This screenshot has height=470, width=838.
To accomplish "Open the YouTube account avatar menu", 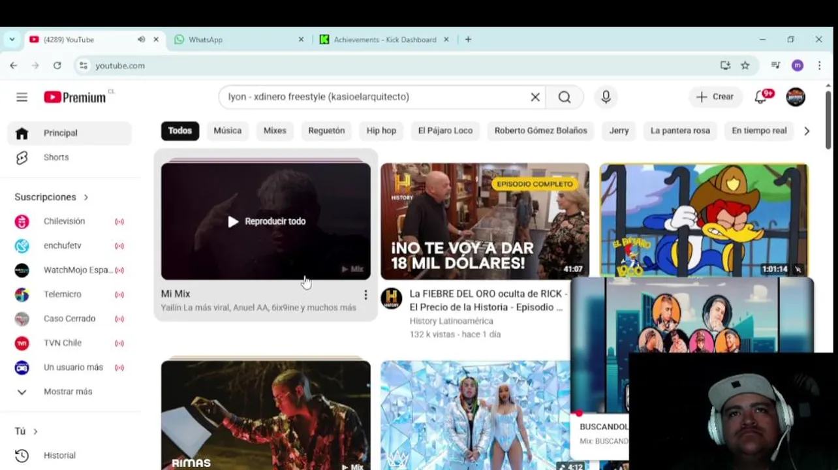I will pos(795,97).
